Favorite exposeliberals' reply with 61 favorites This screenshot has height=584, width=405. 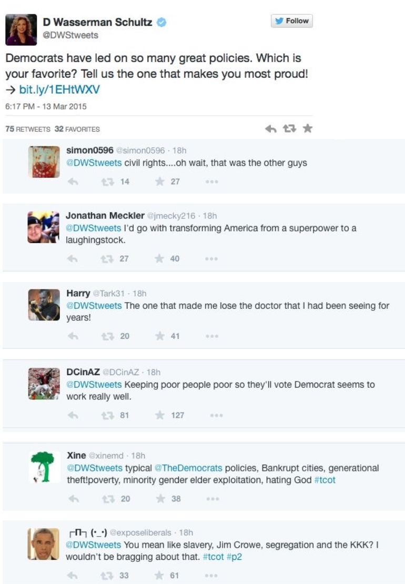[x=160, y=576]
